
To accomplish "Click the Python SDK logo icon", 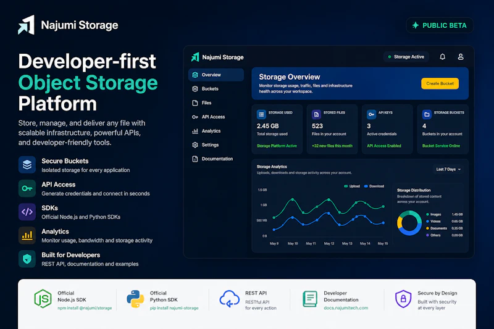I will click(135, 299).
